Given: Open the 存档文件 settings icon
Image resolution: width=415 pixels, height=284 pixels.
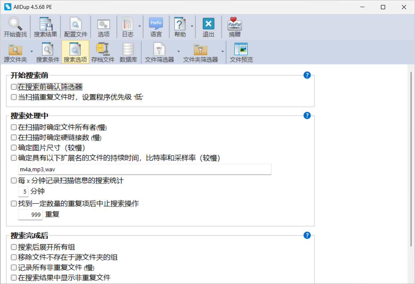Looking at the screenshot, I should pyautogui.click(x=103, y=49).
